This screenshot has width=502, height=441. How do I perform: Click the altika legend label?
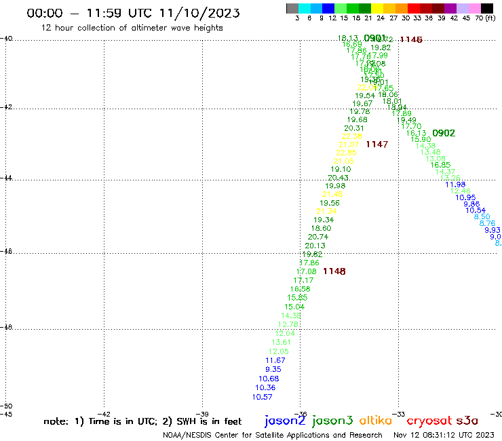click(375, 421)
